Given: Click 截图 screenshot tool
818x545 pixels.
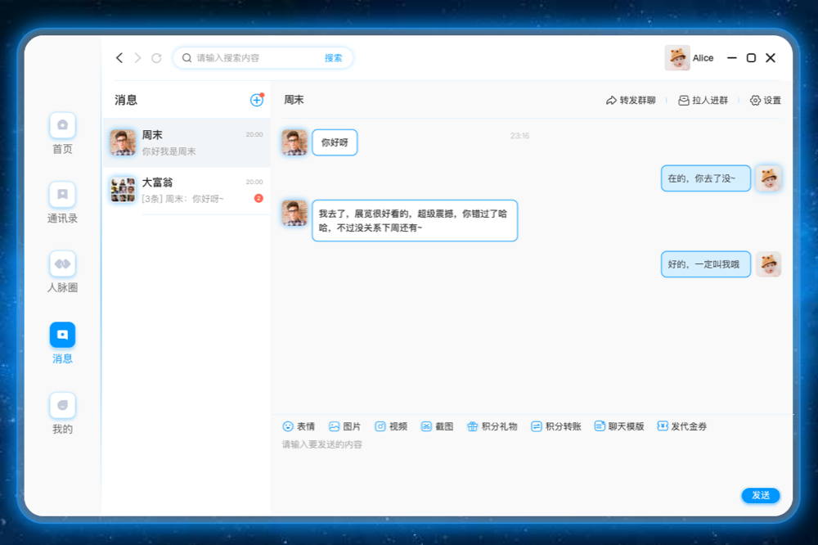Looking at the screenshot, I should click(x=437, y=426).
